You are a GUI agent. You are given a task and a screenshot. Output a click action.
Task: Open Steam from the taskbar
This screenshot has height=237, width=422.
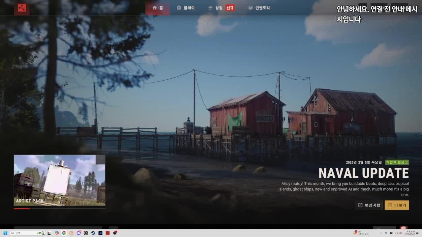93,233
